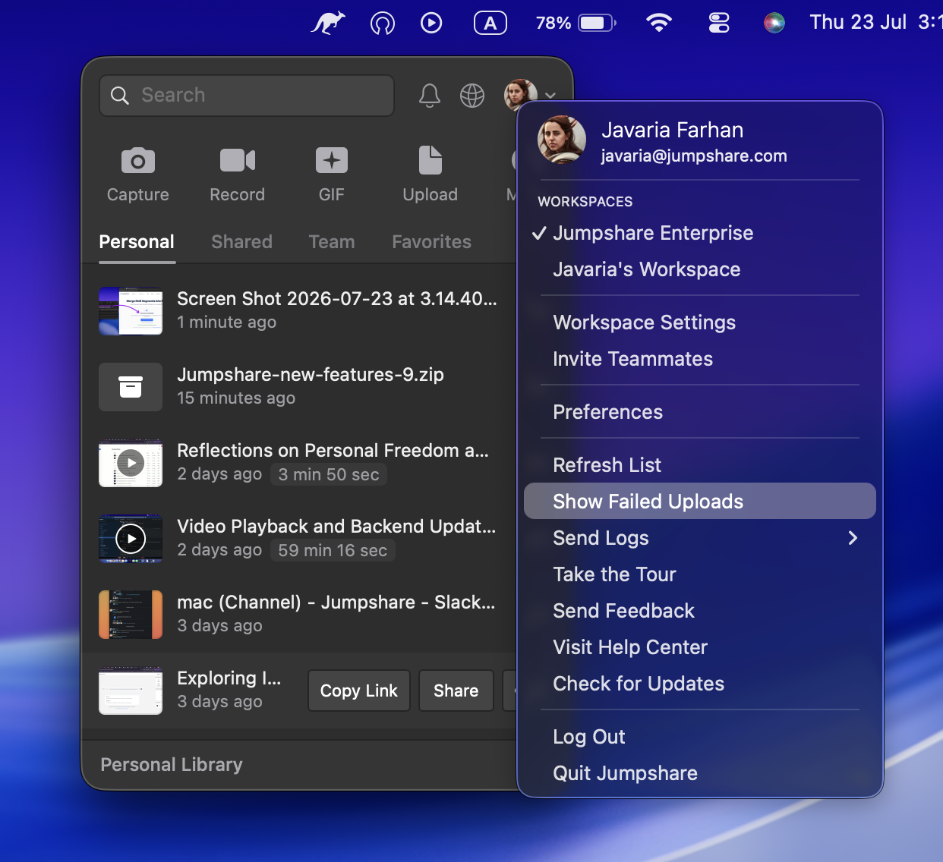943x862 pixels.
Task: Select Send Feedback
Action: click(700, 611)
